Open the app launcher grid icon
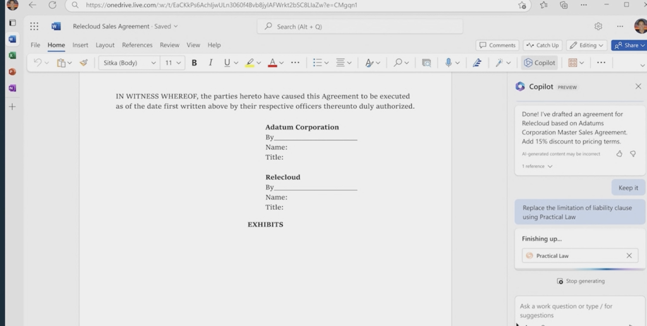This screenshot has height=326, width=647. tap(34, 27)
